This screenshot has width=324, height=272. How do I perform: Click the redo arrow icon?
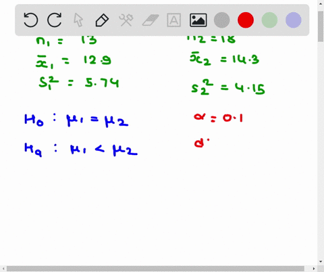point(55,20)
